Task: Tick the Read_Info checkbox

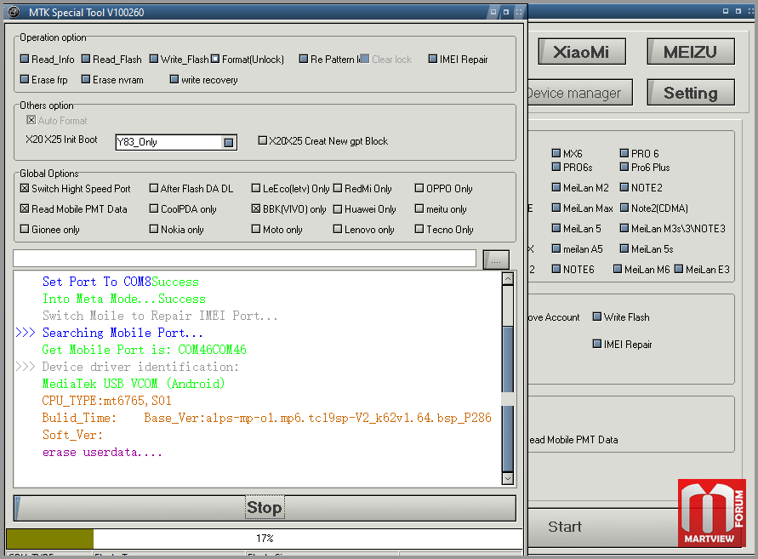Action: pyautogui.click(x=25, y=59)
